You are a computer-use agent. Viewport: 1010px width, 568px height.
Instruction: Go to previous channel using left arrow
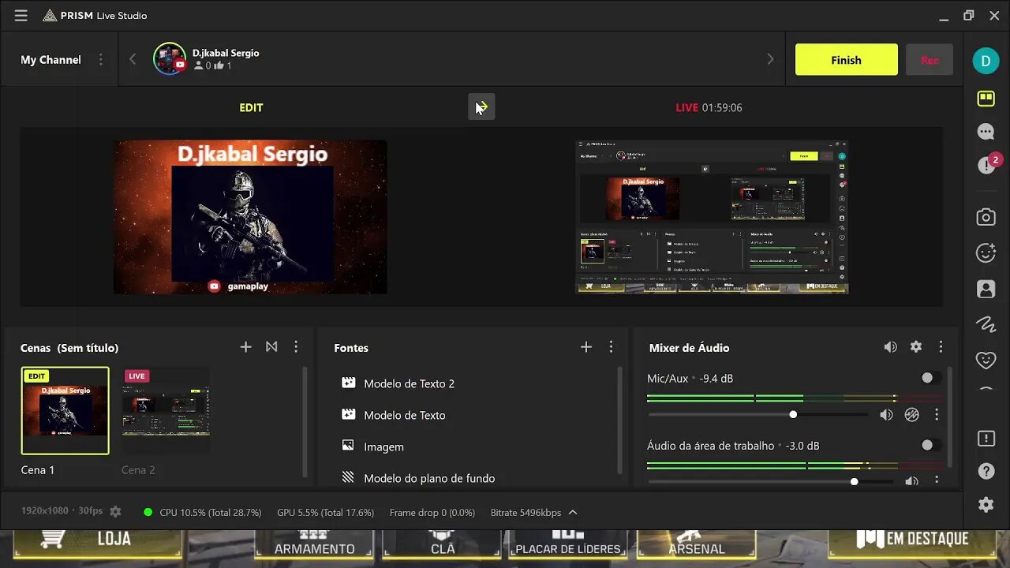pyautogui.click(x=133, y=59)
